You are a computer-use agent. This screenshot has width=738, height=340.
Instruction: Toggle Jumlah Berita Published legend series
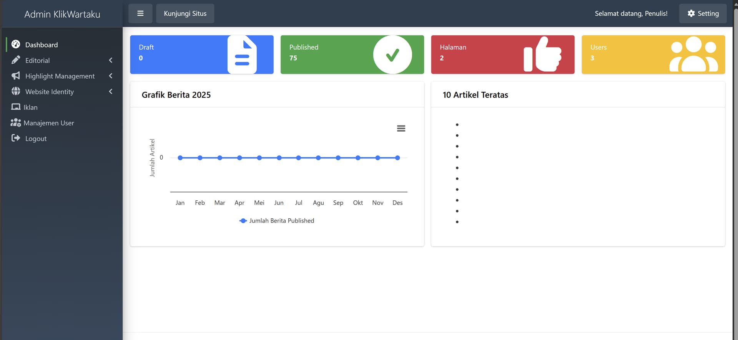coord(277,221)
